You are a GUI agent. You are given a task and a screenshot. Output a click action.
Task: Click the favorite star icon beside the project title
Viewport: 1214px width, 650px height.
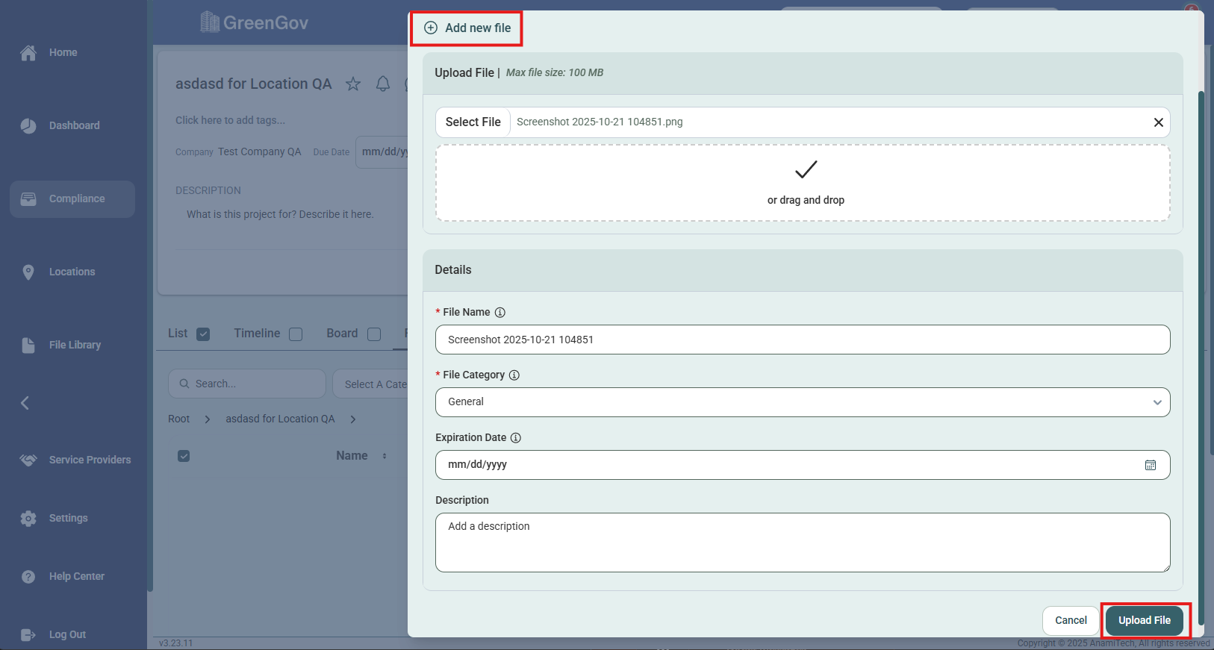(353, 84)
